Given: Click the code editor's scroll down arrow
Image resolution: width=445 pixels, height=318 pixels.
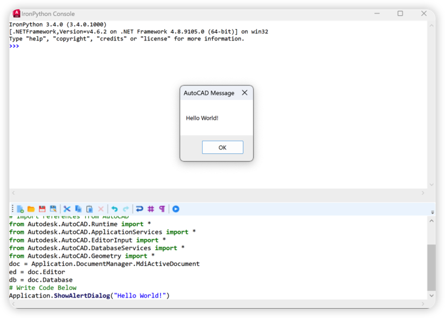Looking at the screenshot, I should tap(432, 295).
